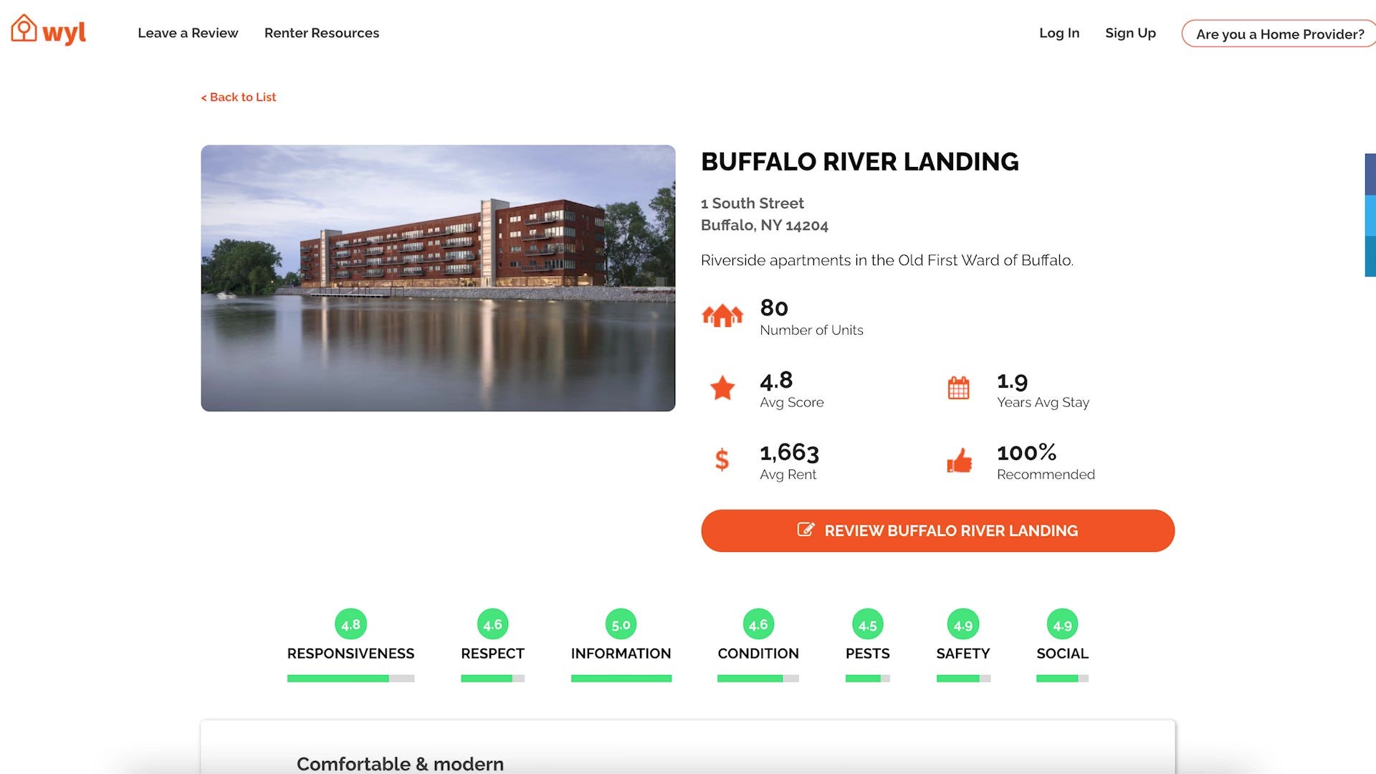Click the Sign Up link
Image resolution: width=1376 pixels, height=774 pixels.
click(1130, 33)
